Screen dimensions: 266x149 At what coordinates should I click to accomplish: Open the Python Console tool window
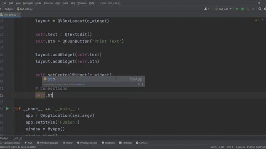click(87, 143)
